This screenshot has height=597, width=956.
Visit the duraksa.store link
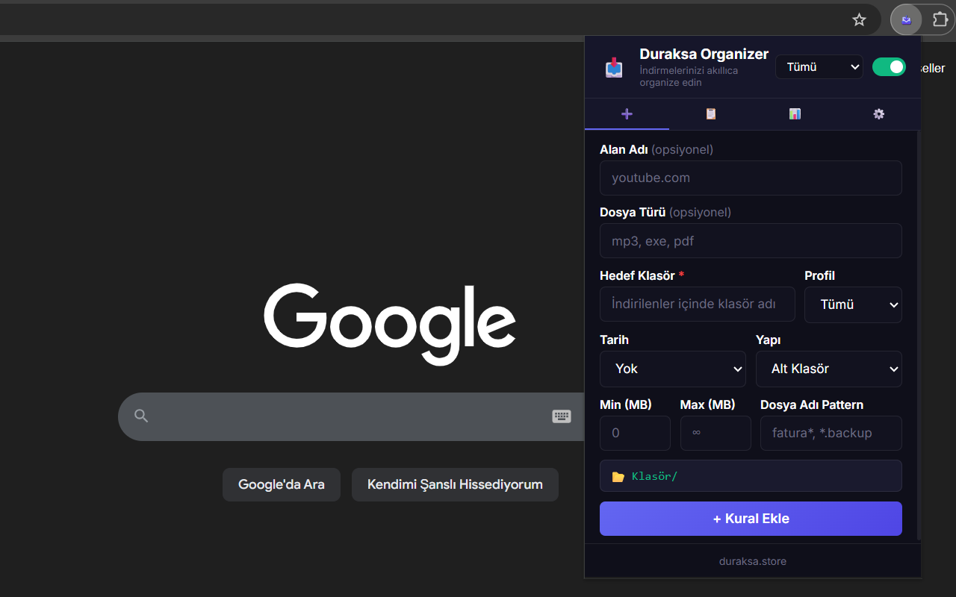[x=752, y=560]
